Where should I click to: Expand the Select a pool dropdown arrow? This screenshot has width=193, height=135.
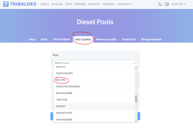pos(134,63)
